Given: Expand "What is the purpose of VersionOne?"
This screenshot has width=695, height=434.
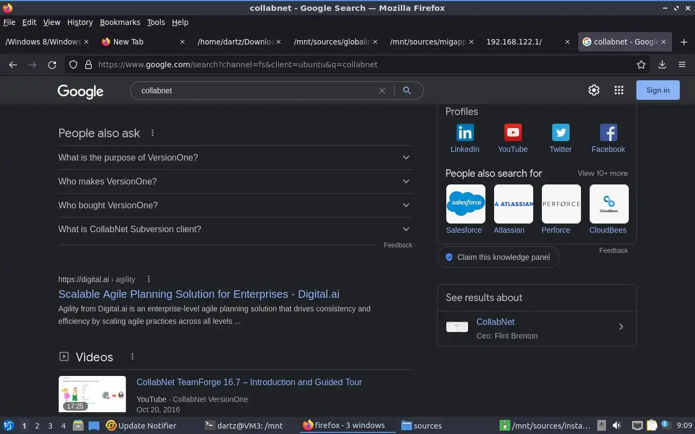Looking at the screenshot, I should point(235,157).
